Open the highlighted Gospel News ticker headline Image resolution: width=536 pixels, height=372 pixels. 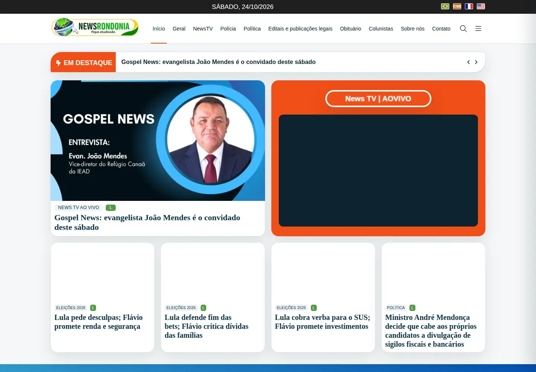coord(218,62)
